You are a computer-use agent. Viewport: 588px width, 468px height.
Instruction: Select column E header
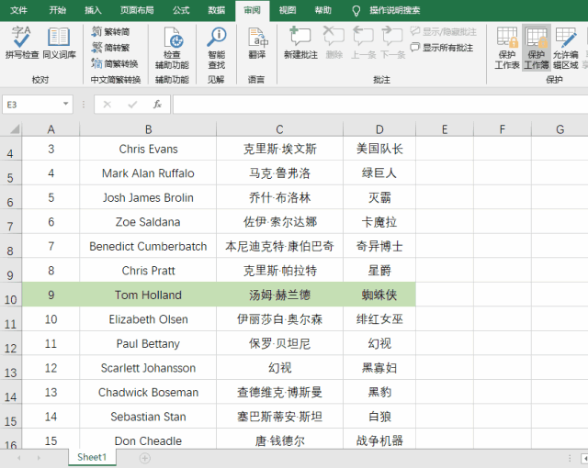[445, 129]
